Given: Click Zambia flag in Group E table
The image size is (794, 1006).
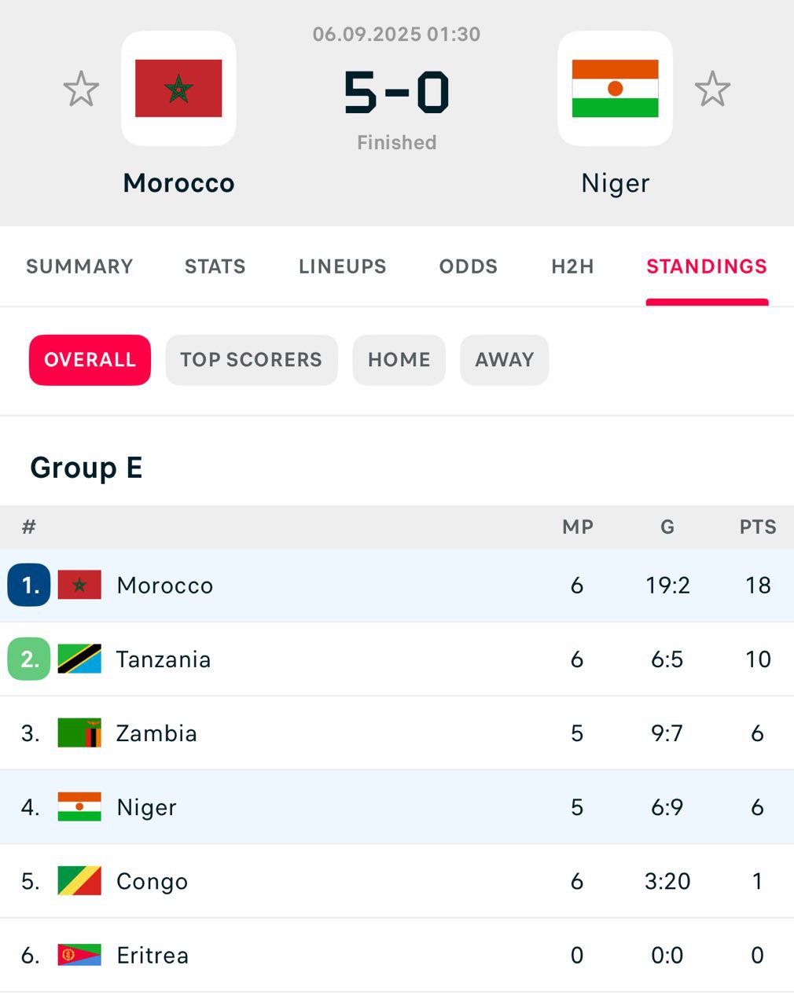Looking at the screenshot, I should tap(79, 732).
